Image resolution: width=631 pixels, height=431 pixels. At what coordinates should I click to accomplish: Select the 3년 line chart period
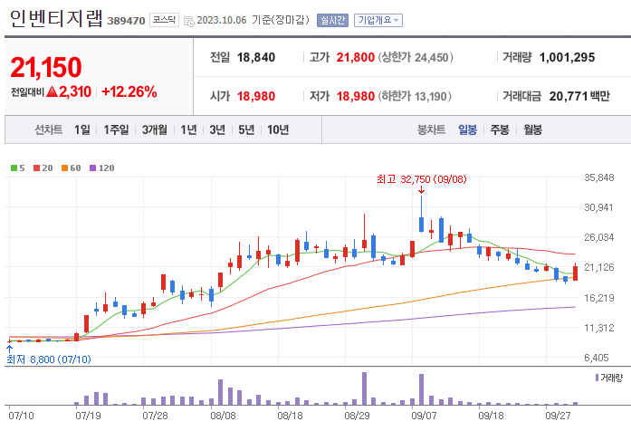click(217, 130)
